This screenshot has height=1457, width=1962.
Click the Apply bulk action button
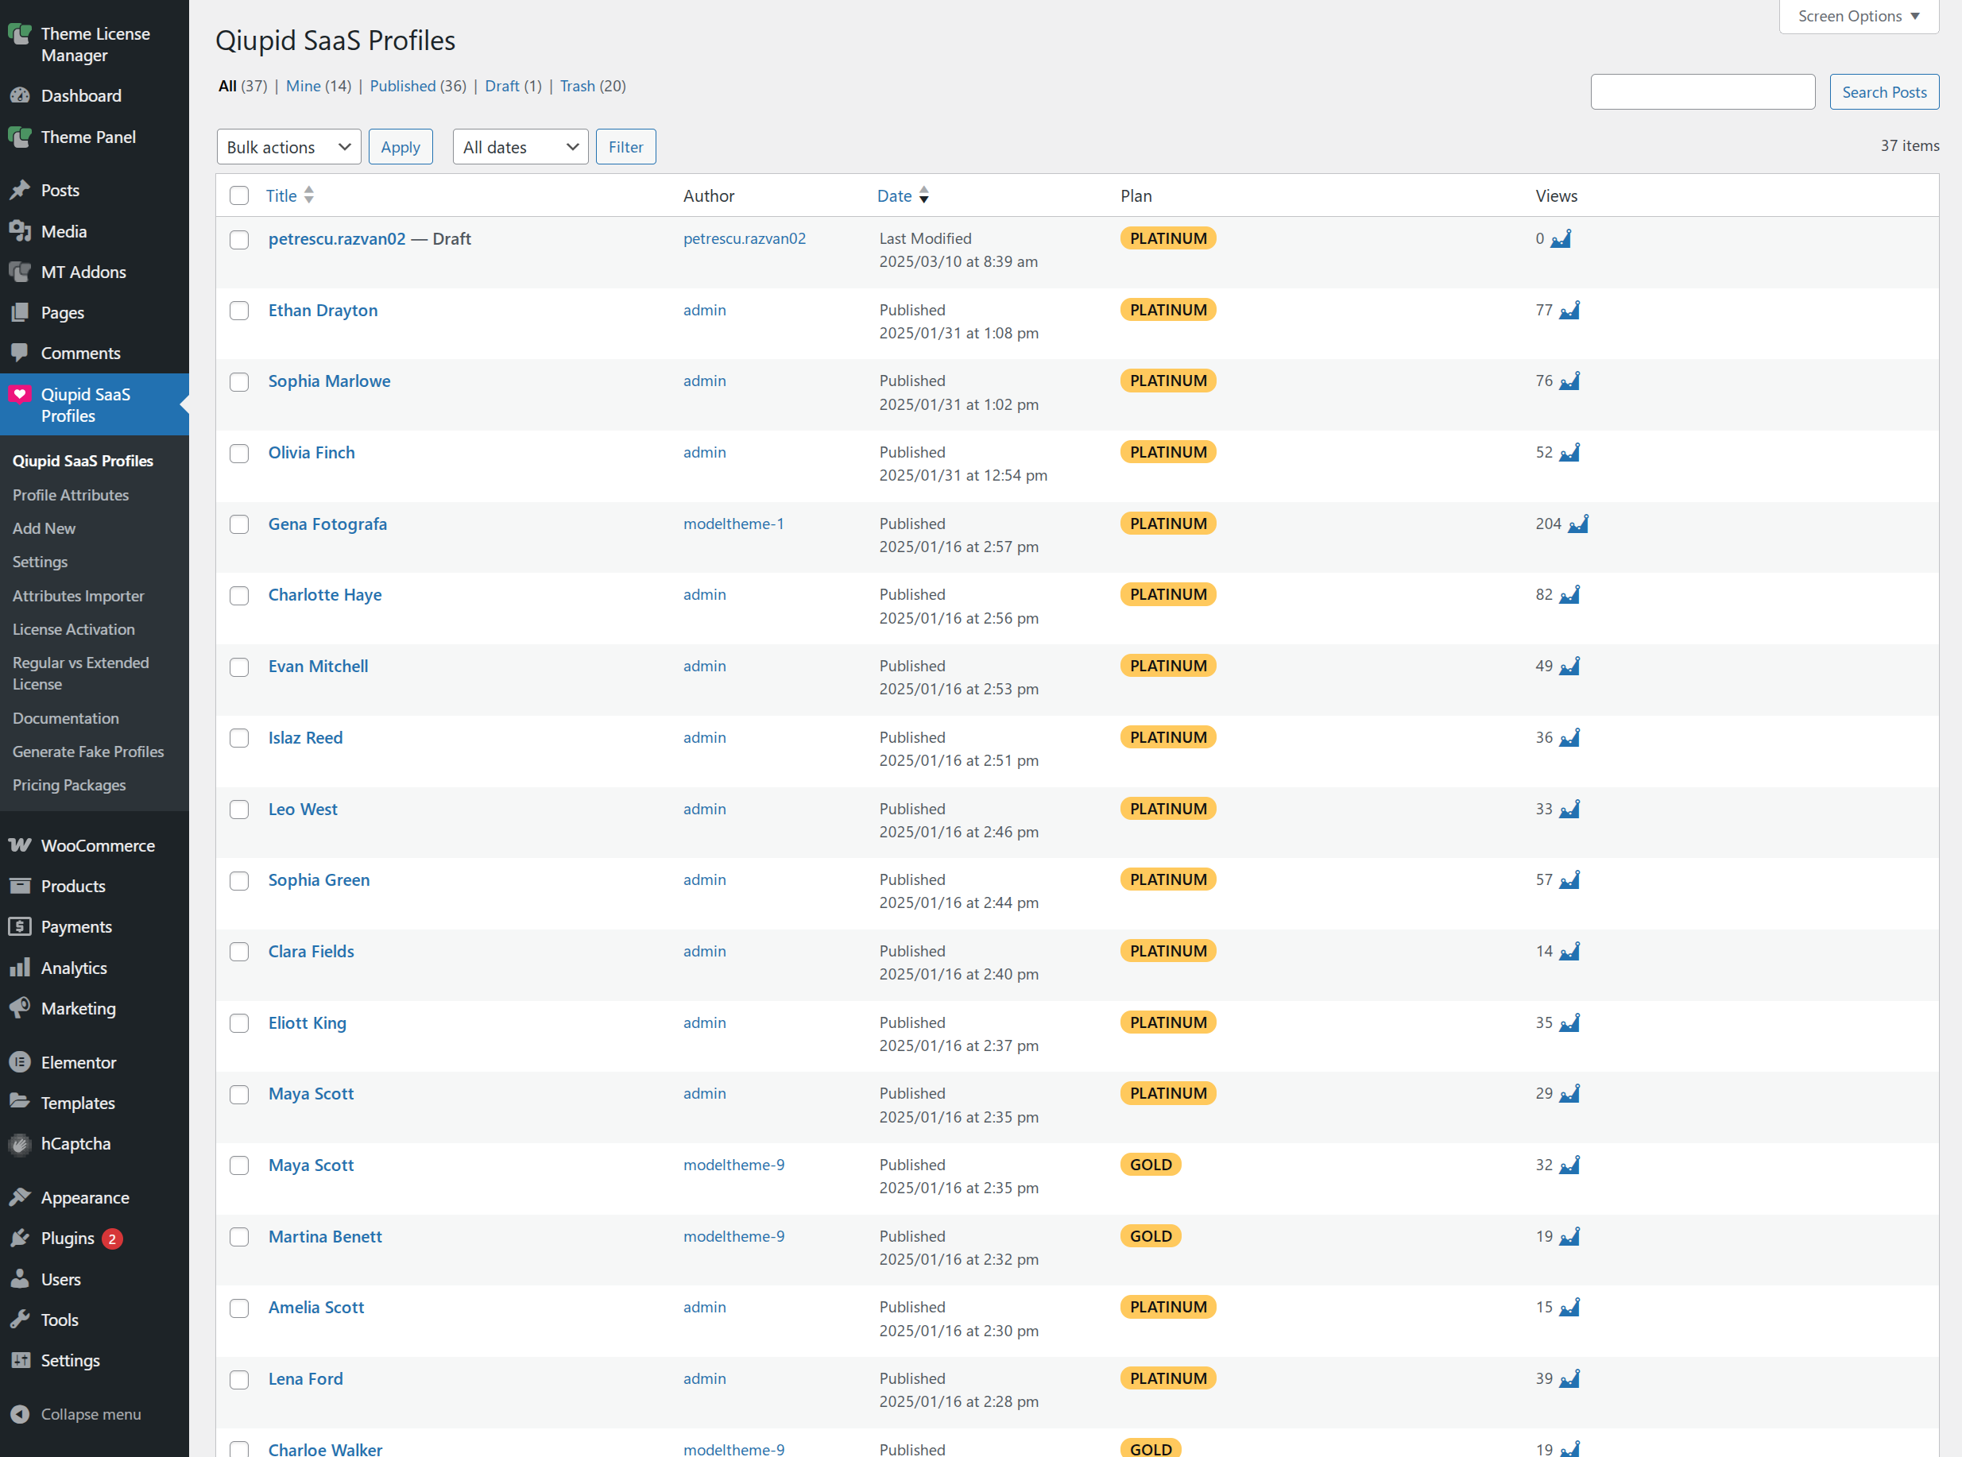coord(401,146)
